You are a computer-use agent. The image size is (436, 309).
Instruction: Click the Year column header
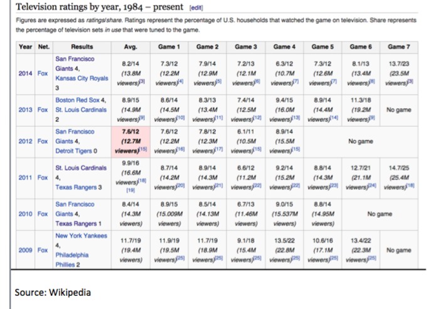click(x=25, y=47)
